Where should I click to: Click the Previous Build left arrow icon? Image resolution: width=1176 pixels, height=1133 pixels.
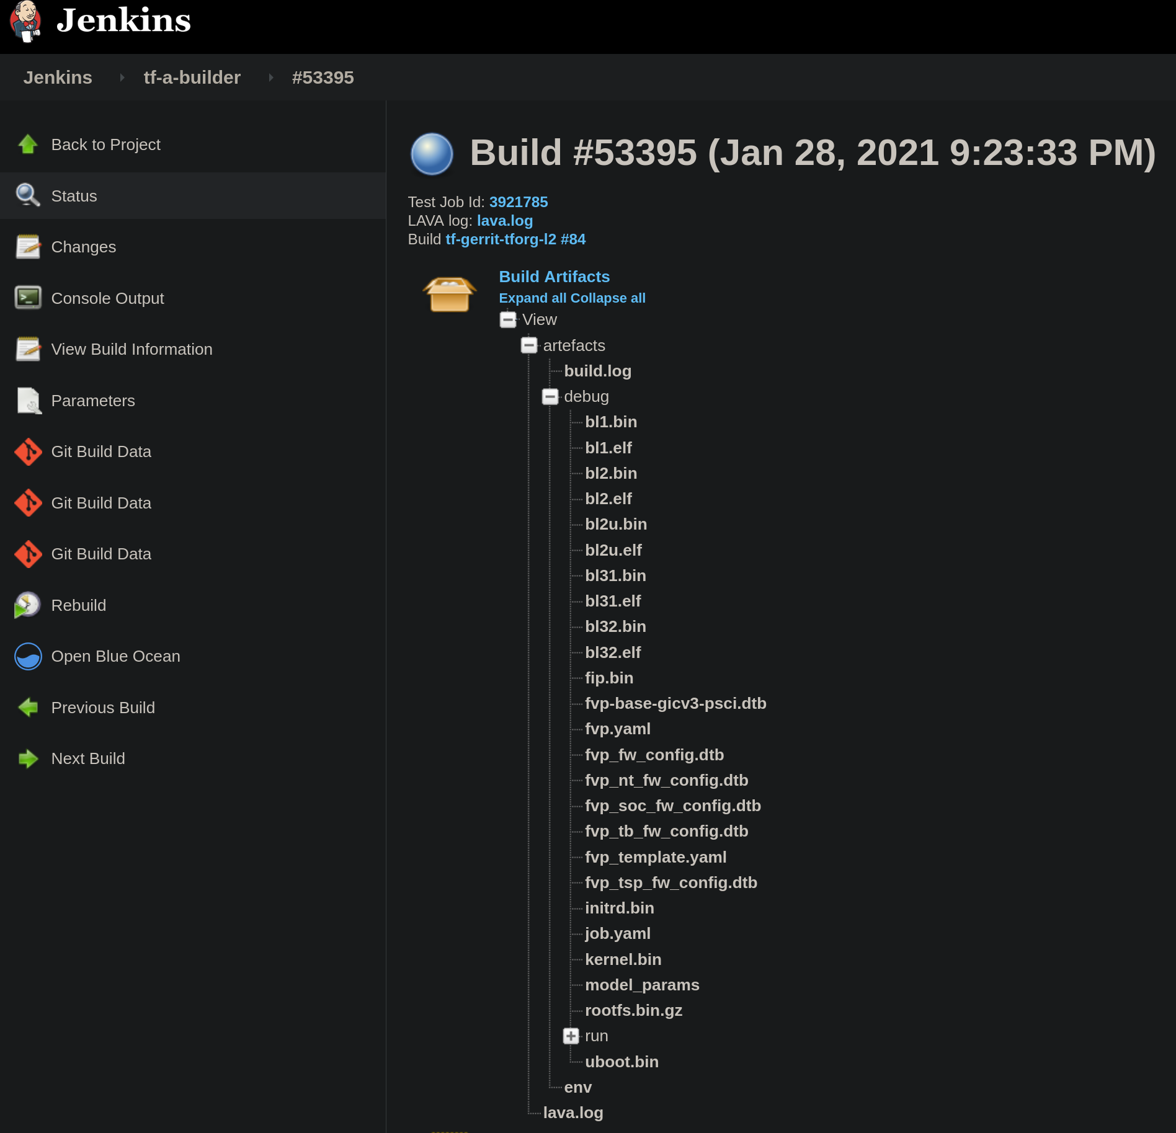28,708
